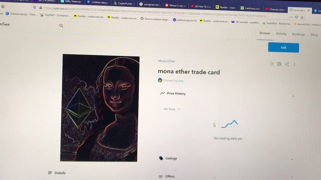Collapse the Price History section
This screenshot has height=180, width=321.
293,96
